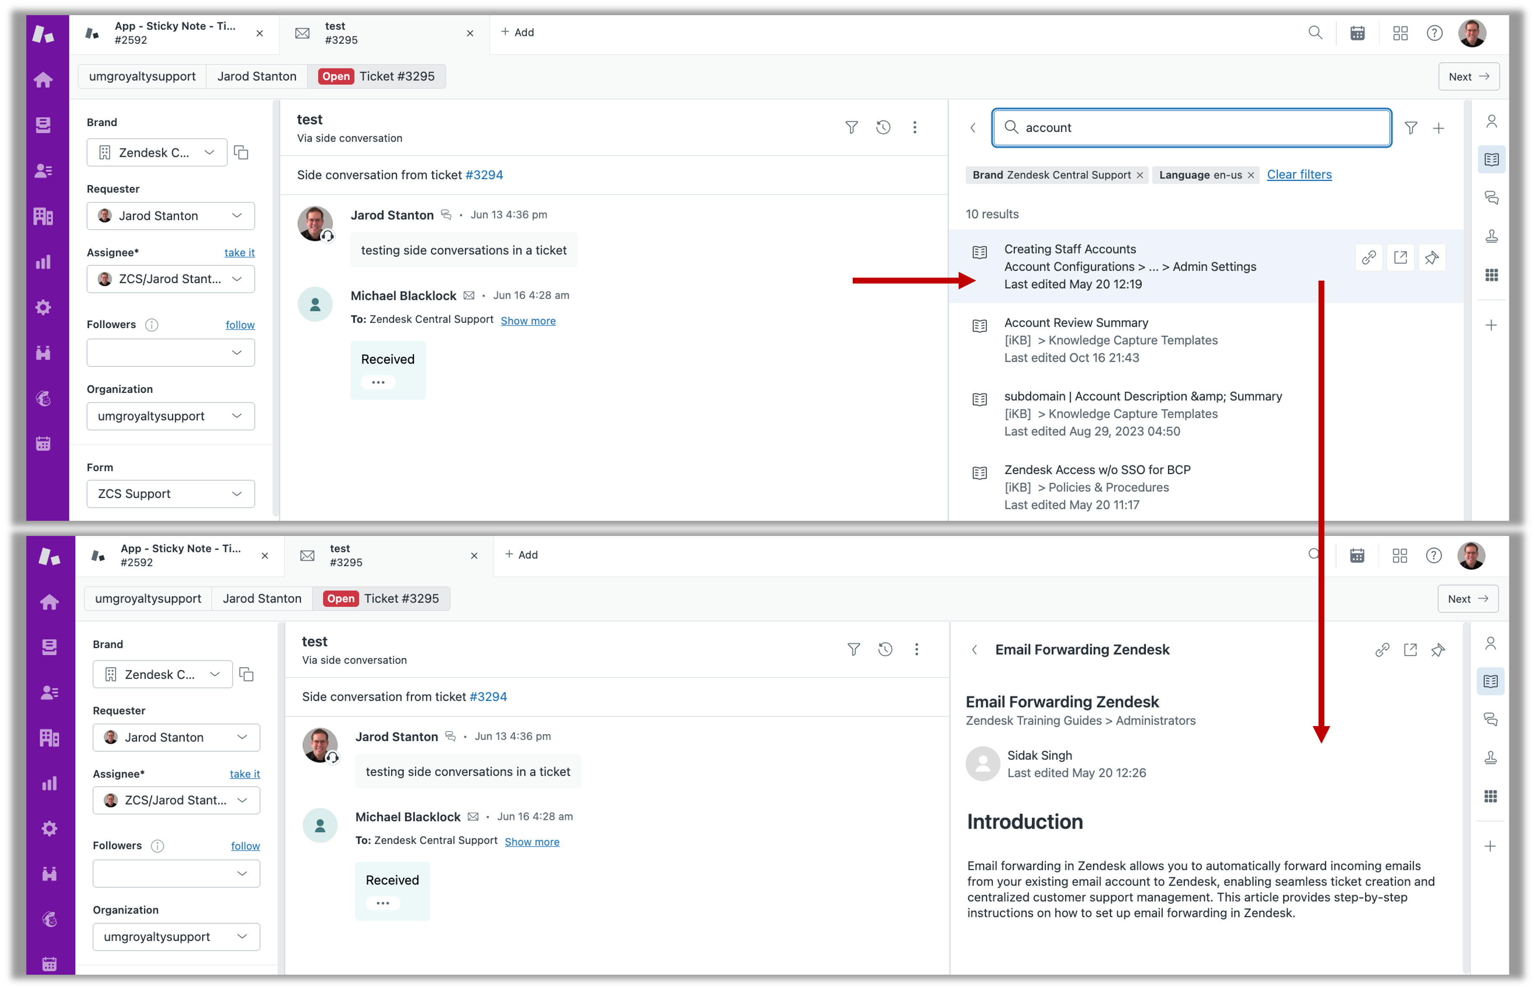Open side conversations icon in upper screenshot right rail
The height and width of the screenshot is (989, 1535).
[1491, 198]
